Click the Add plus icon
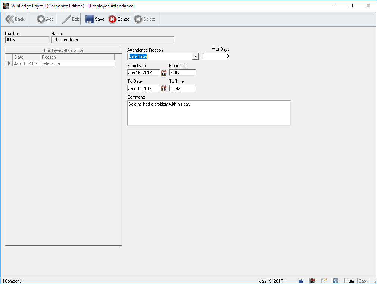This screenshot has width=377, height=284. click(x=41, y=19)
